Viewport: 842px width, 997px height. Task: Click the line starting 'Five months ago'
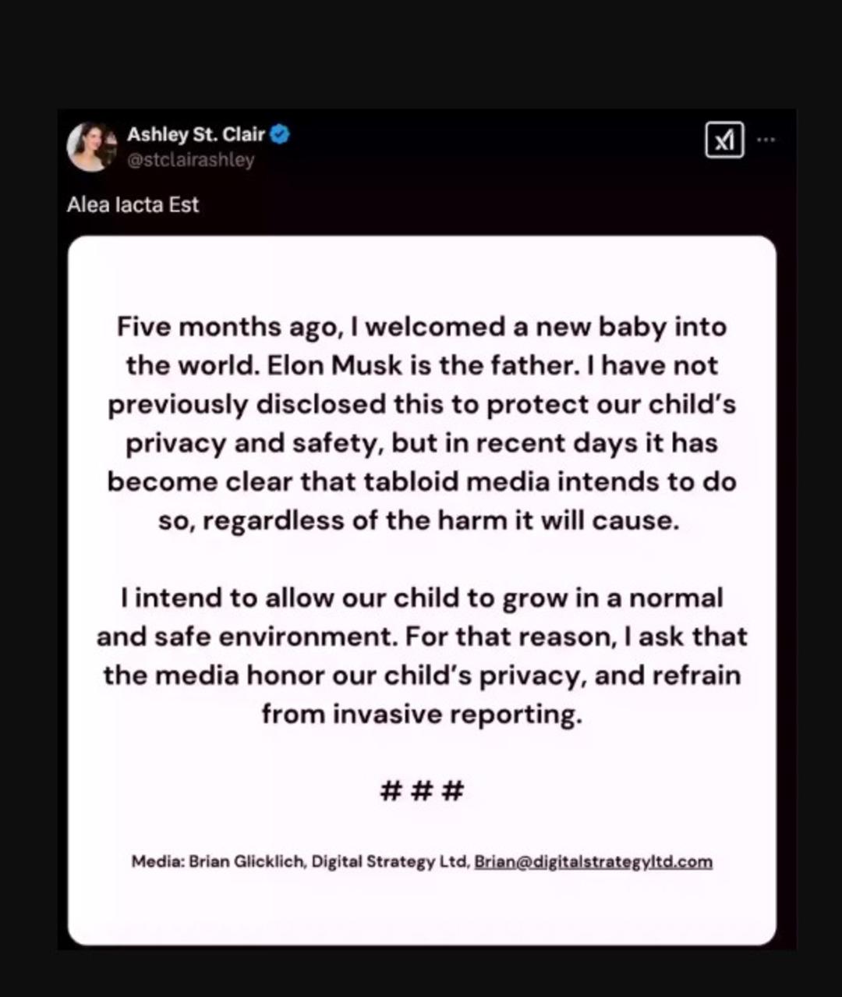click(422, 326)
